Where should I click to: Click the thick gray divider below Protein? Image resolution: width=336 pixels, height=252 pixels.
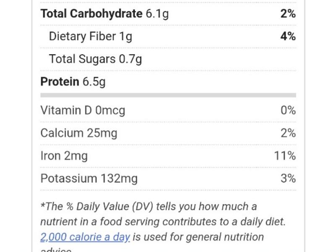168,95
